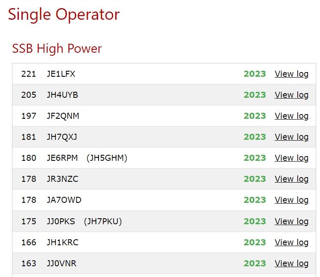This screenshot has width=320, height=277.
Task: Open View log for JH1KRC
Action: pos(291,242)
